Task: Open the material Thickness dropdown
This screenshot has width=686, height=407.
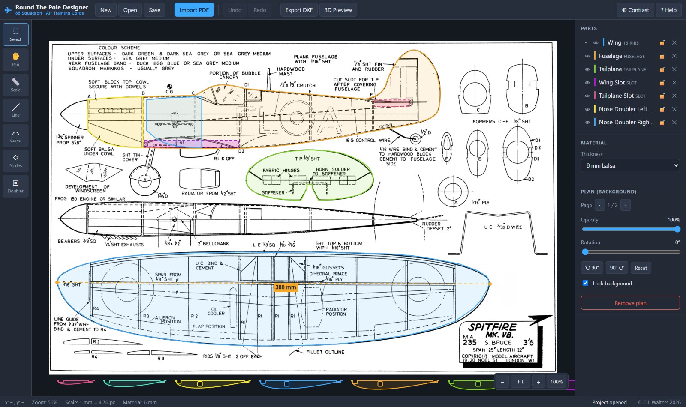Action: pos(630,165)
